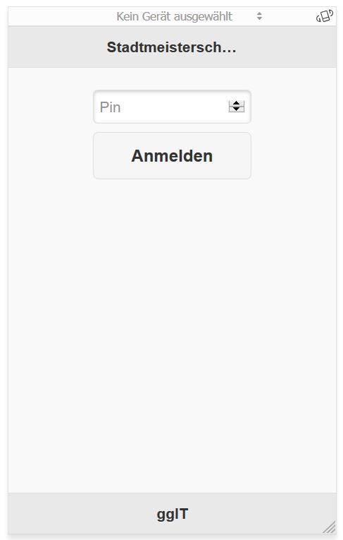Click the 'Stadtmeistersch…' header title
The width and height of the screenshot is (343, 540).
pyautogui.click(x=172, y=47)
